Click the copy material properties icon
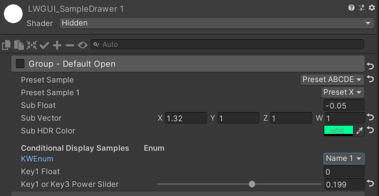379x196 pixels. click(x=6, y=45)
